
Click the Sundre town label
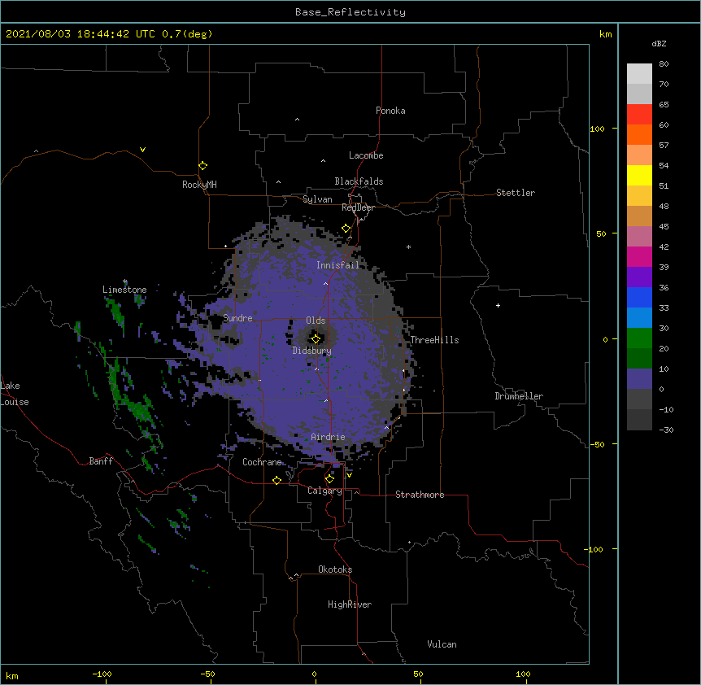click(x=237, y=318)
